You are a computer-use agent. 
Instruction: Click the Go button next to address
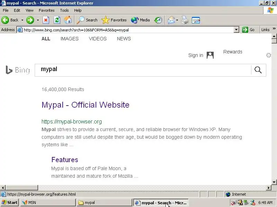(248, 30)
